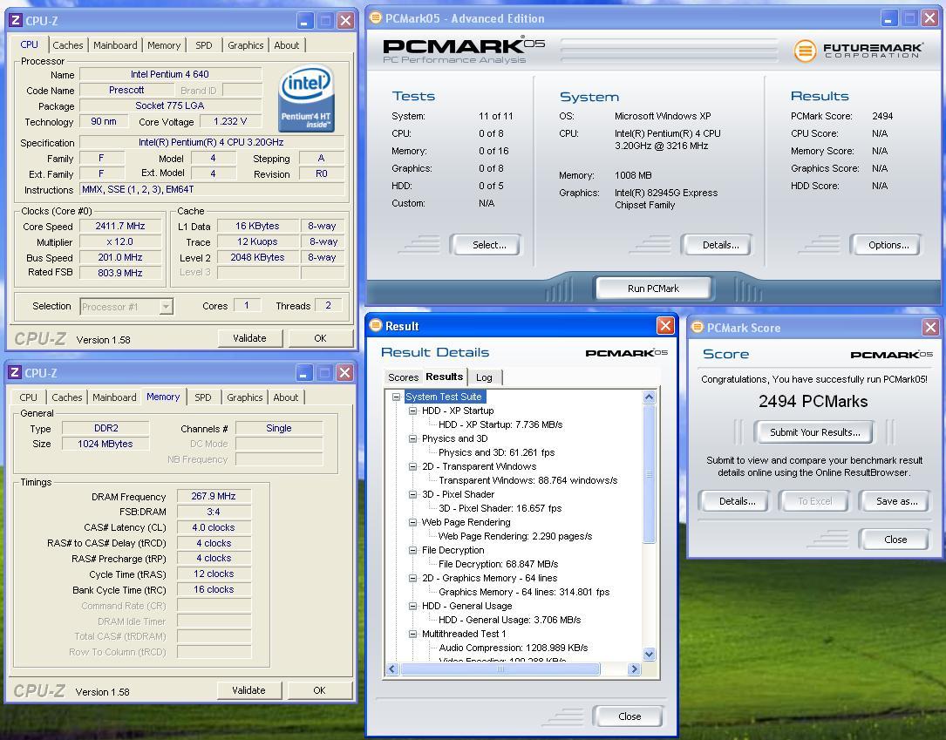946x740 pixels.
Task: Close the PCMark05 main window
Action: [929, 18]
